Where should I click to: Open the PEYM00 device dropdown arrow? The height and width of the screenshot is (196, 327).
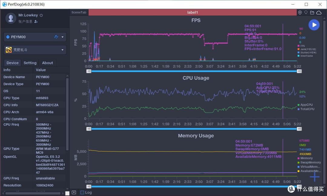coord(62,37)
